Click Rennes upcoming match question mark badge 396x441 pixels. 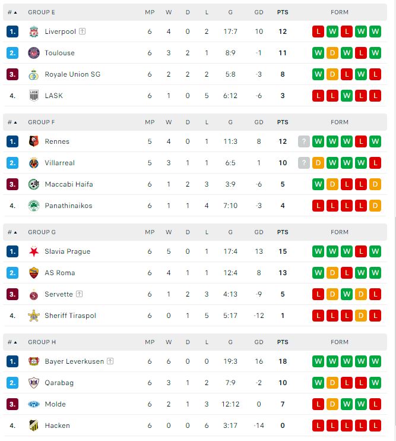pyautogui.click(x=304, y=141)
